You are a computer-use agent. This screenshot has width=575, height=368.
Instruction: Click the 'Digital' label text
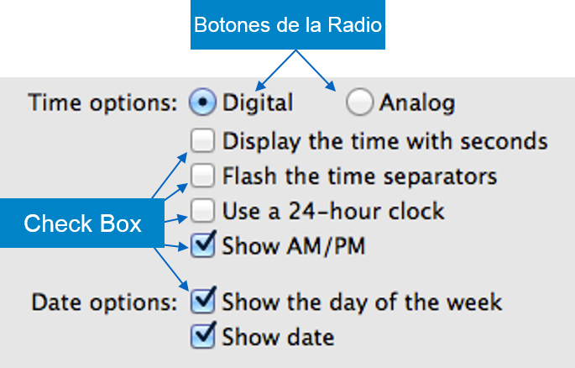pos(258,103)
